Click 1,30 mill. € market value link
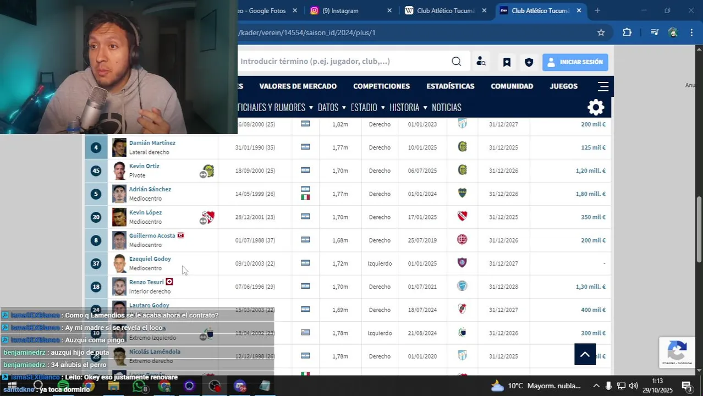This screenshot has width=703, height=396. [590, 287]
